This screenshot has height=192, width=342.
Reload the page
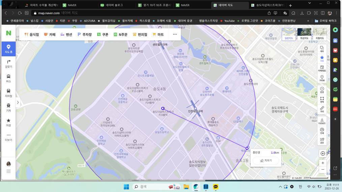click(x=20, y=13)
